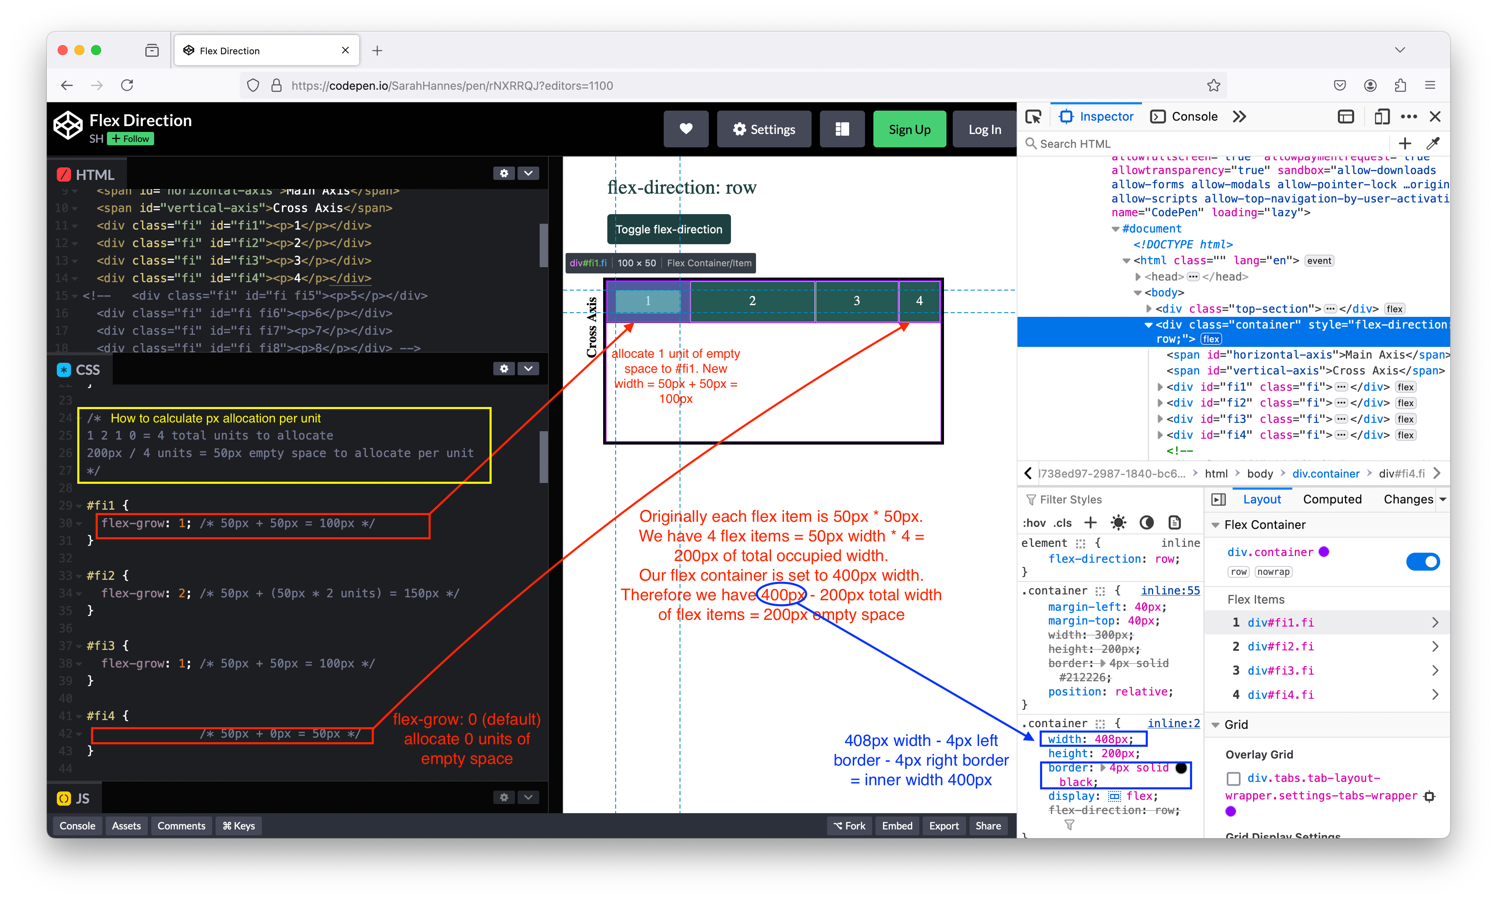Click Toggle flex-direction button

click(669, 229)
